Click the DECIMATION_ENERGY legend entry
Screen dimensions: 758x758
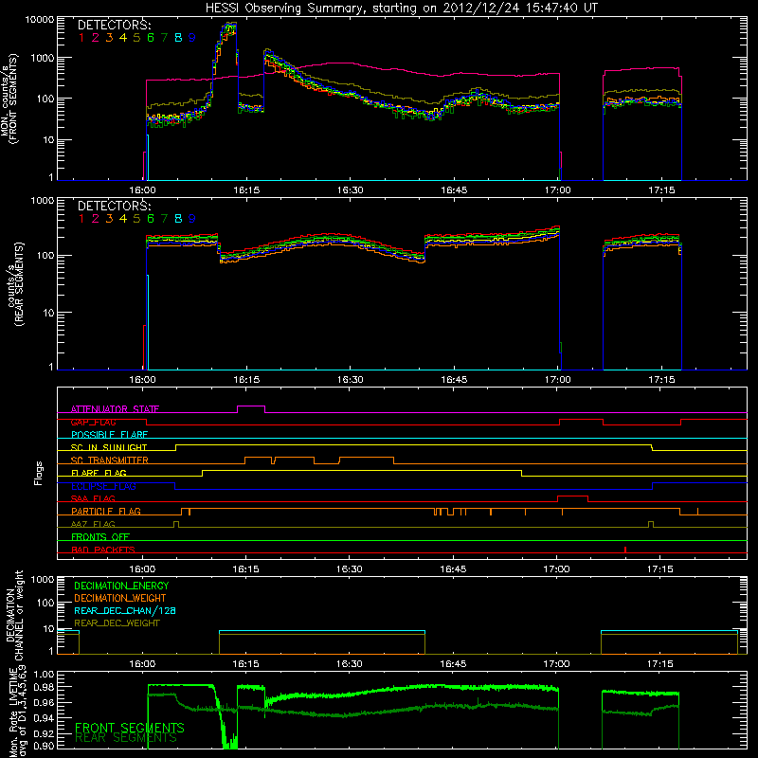coord(121,586)
